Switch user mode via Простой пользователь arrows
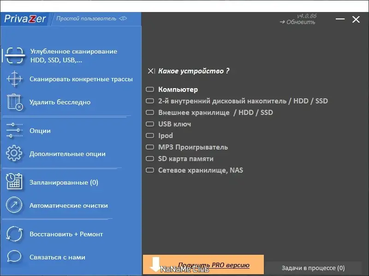The width and height of the screenshot is (369, 276). click(x=123, y=18)
